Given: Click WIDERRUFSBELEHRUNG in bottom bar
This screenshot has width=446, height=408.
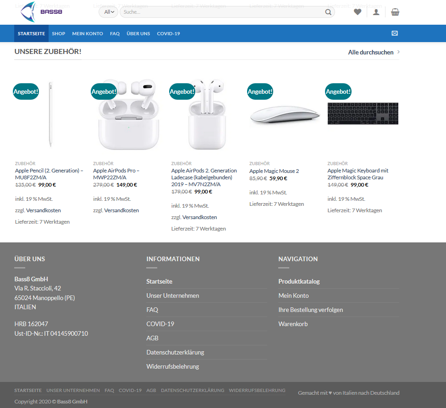Looking at the screenshot, I should [x=257, y=391].
